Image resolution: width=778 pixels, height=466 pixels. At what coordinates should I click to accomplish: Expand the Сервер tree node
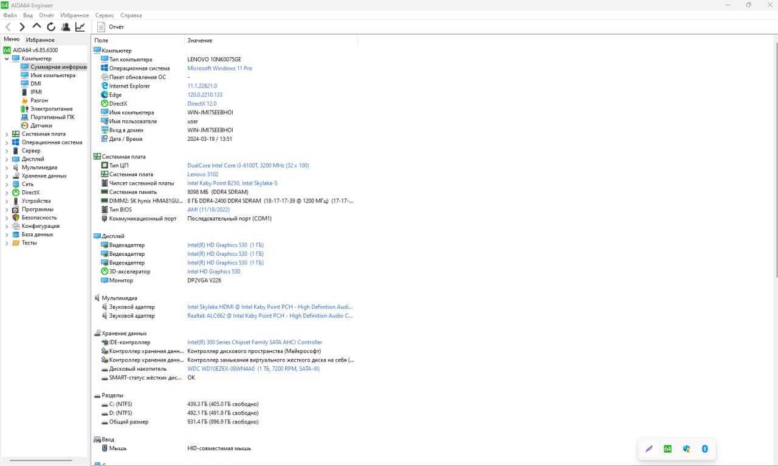(7, 151)
